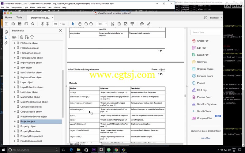
Task: Close the Bookmarks panel with X
Action: [x=60, y=31]
